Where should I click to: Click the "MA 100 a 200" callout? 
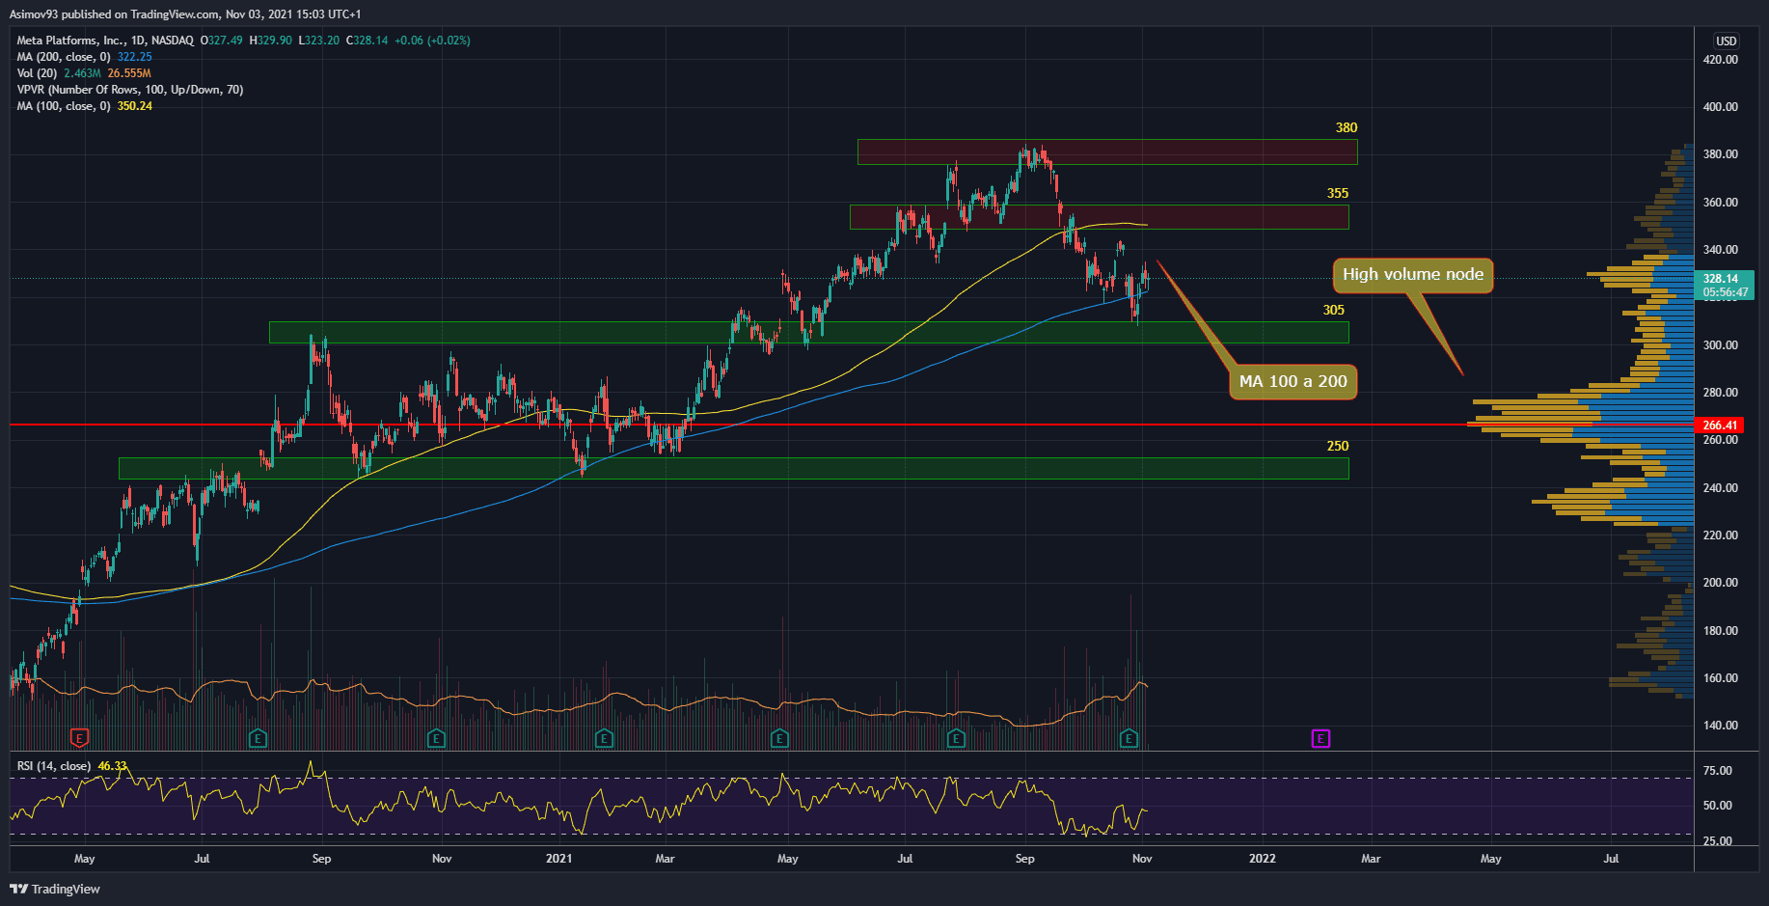coord(1293,382)
